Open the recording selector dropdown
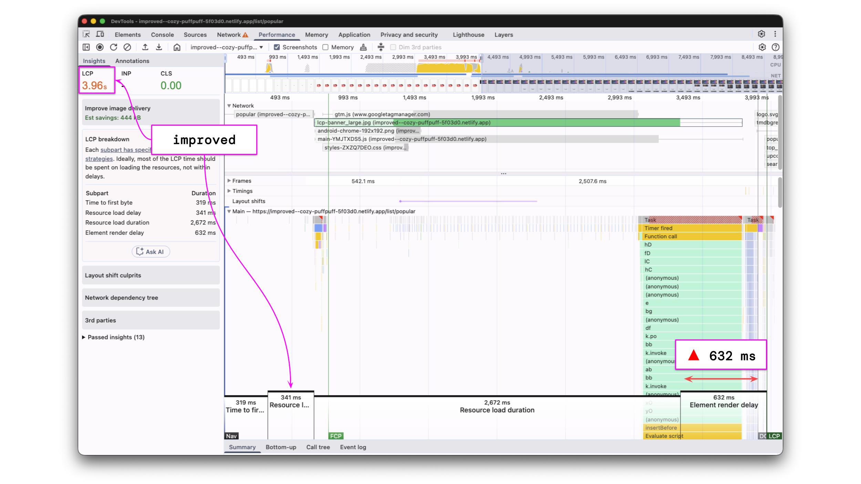Viewport: 861px width, 484px height. [227, 47]
